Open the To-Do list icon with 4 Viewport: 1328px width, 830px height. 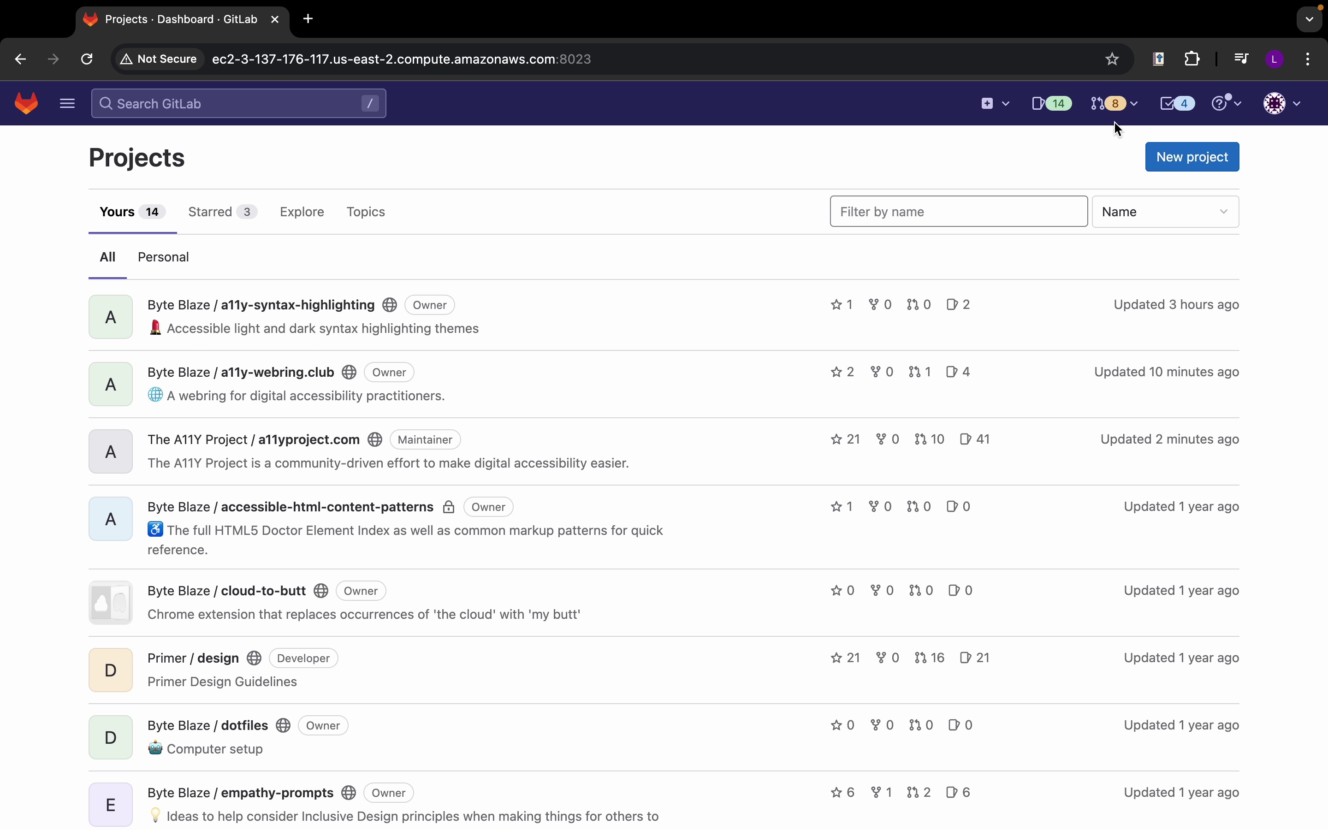1177,103
